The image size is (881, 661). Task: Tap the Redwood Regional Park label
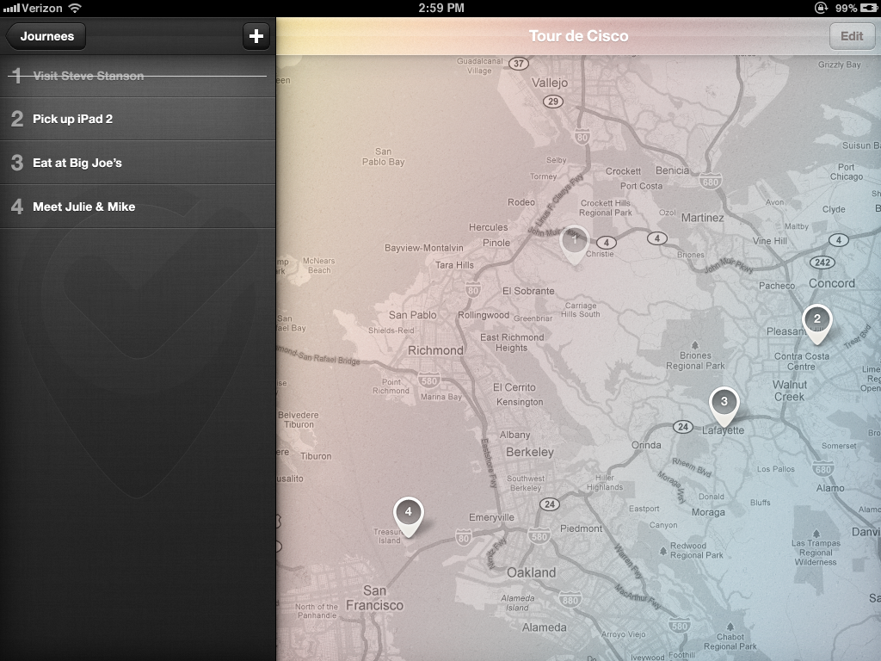tap(696, 550)
